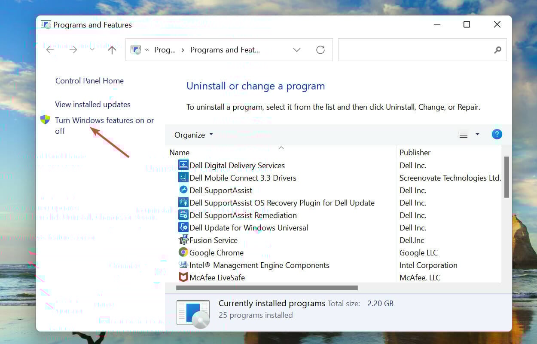Click the address bar Control Panel icon
537x344 pixels.
point(136,50)
